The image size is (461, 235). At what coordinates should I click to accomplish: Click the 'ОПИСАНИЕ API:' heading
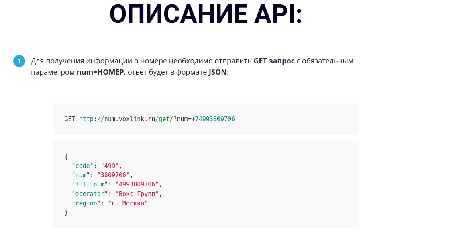206,14
